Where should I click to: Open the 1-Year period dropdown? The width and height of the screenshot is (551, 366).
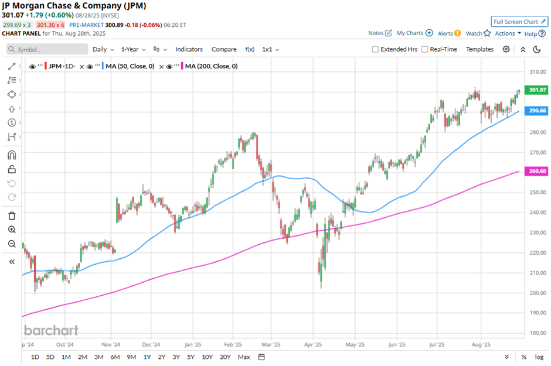[133, 49]
